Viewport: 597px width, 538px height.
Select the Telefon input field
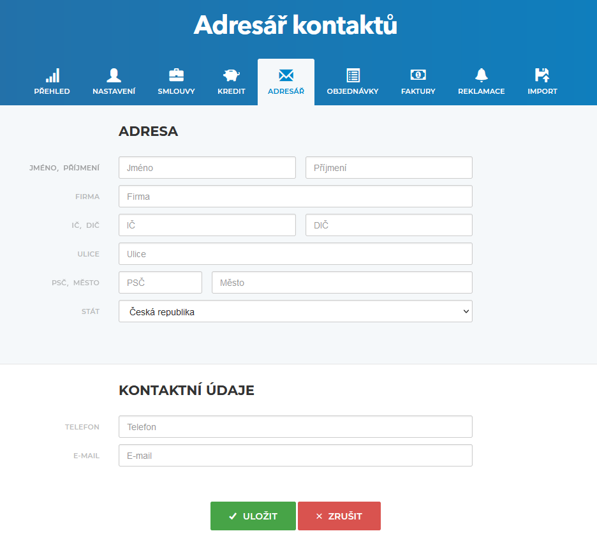pyautogui.click(x=295, y=427)
